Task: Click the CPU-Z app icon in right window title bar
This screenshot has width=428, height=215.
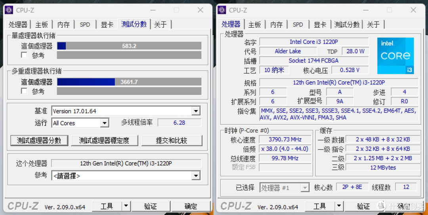Action: click(222, 10)
